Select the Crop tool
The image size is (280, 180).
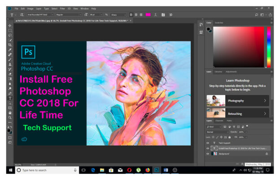click(x=10, y=45)
